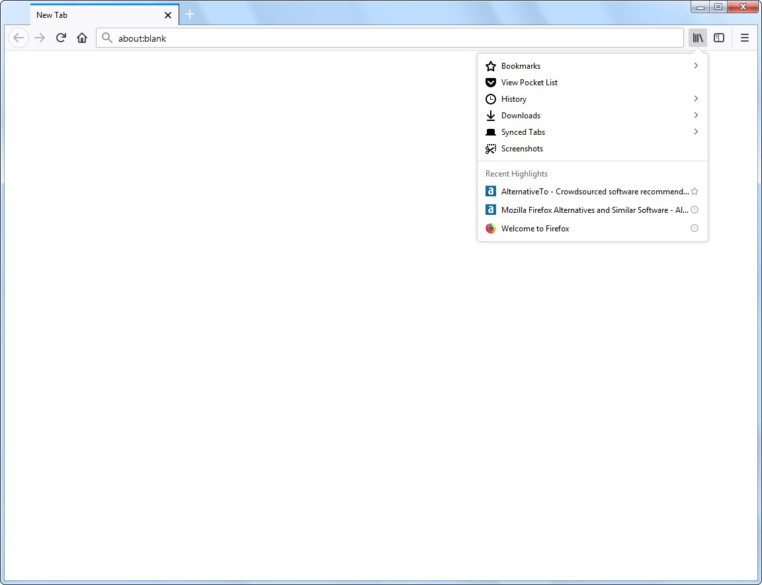The height and width of the screenshot is (585, 762).
Task: Click history clock on Welcome to Firefox highlight
Action: pos(695,228)
